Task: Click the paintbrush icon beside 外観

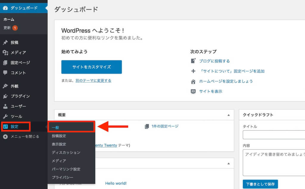Action: pyautogui.click(x=5, y=86)
